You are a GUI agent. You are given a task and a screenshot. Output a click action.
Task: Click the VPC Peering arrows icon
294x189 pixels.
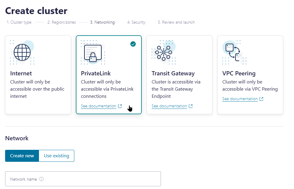pyautogui.click(x=234, y=52)
